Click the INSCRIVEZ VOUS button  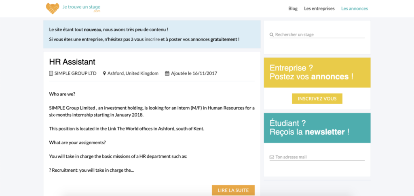(x=317, y=99)
